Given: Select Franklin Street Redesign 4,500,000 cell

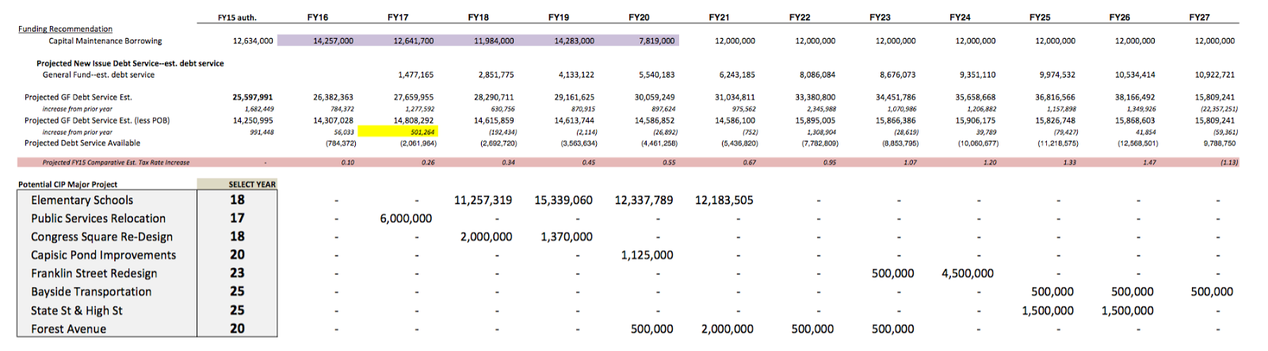Looking at the screenshot, I should [x=967, y=274].
